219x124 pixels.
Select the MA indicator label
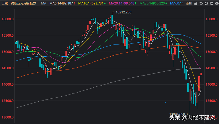[44, 3]
